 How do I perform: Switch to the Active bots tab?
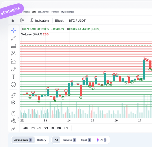point(23,140)
